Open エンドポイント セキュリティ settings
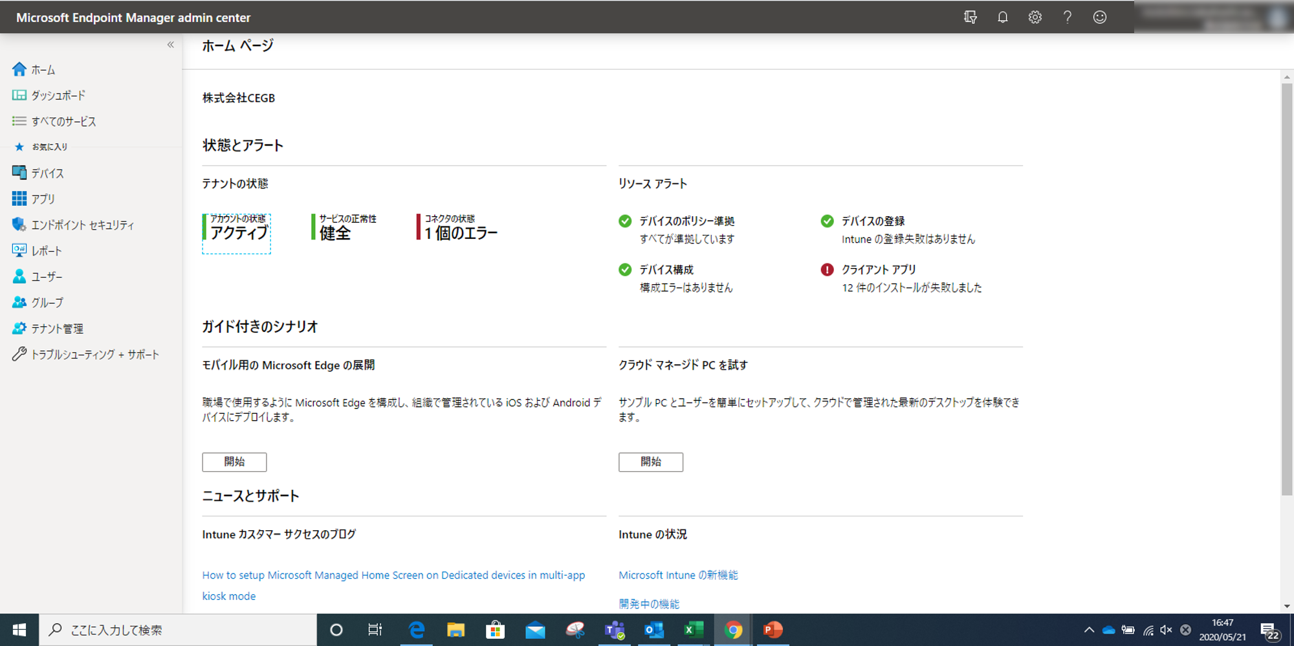1294x646 pixels. pyautogui.click(x=85, y=225)
